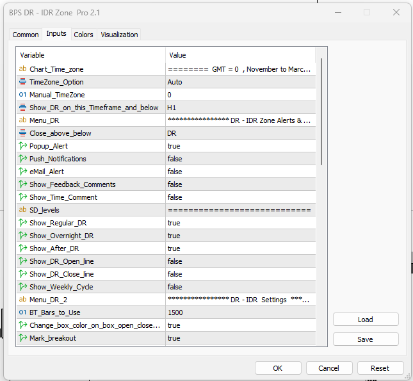Click the string icon beside Chart_Time_zone

[23, 69]
